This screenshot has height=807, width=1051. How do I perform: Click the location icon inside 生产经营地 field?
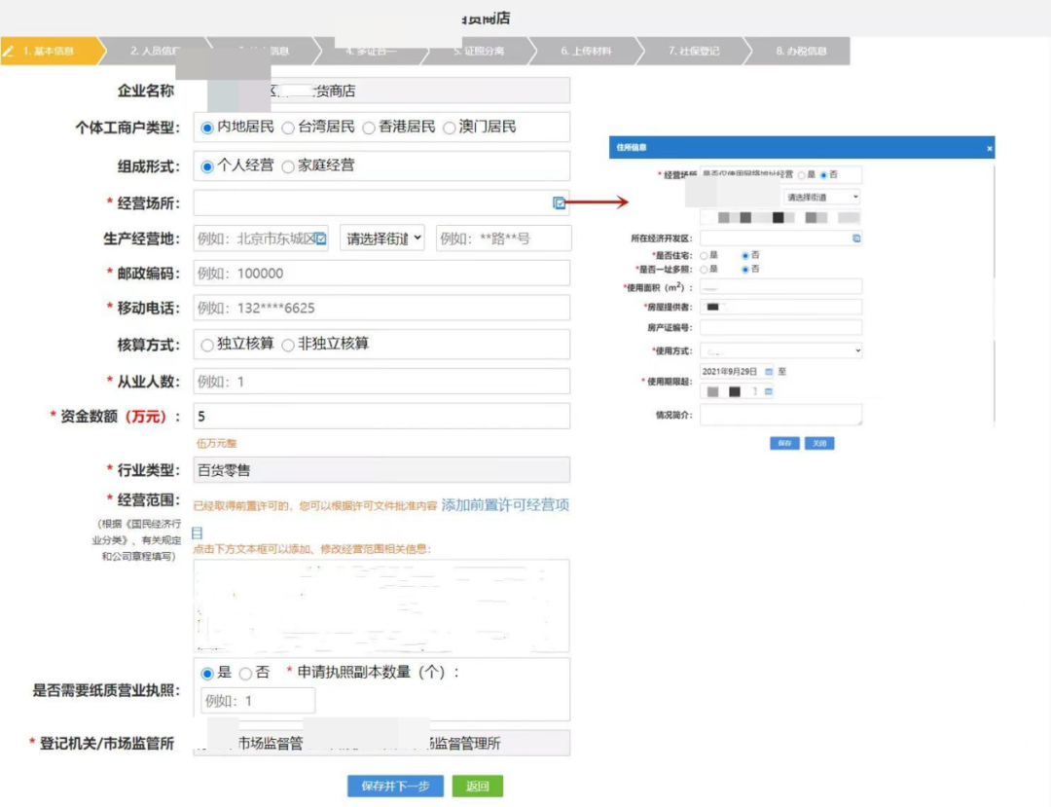[x=320, y=238]
